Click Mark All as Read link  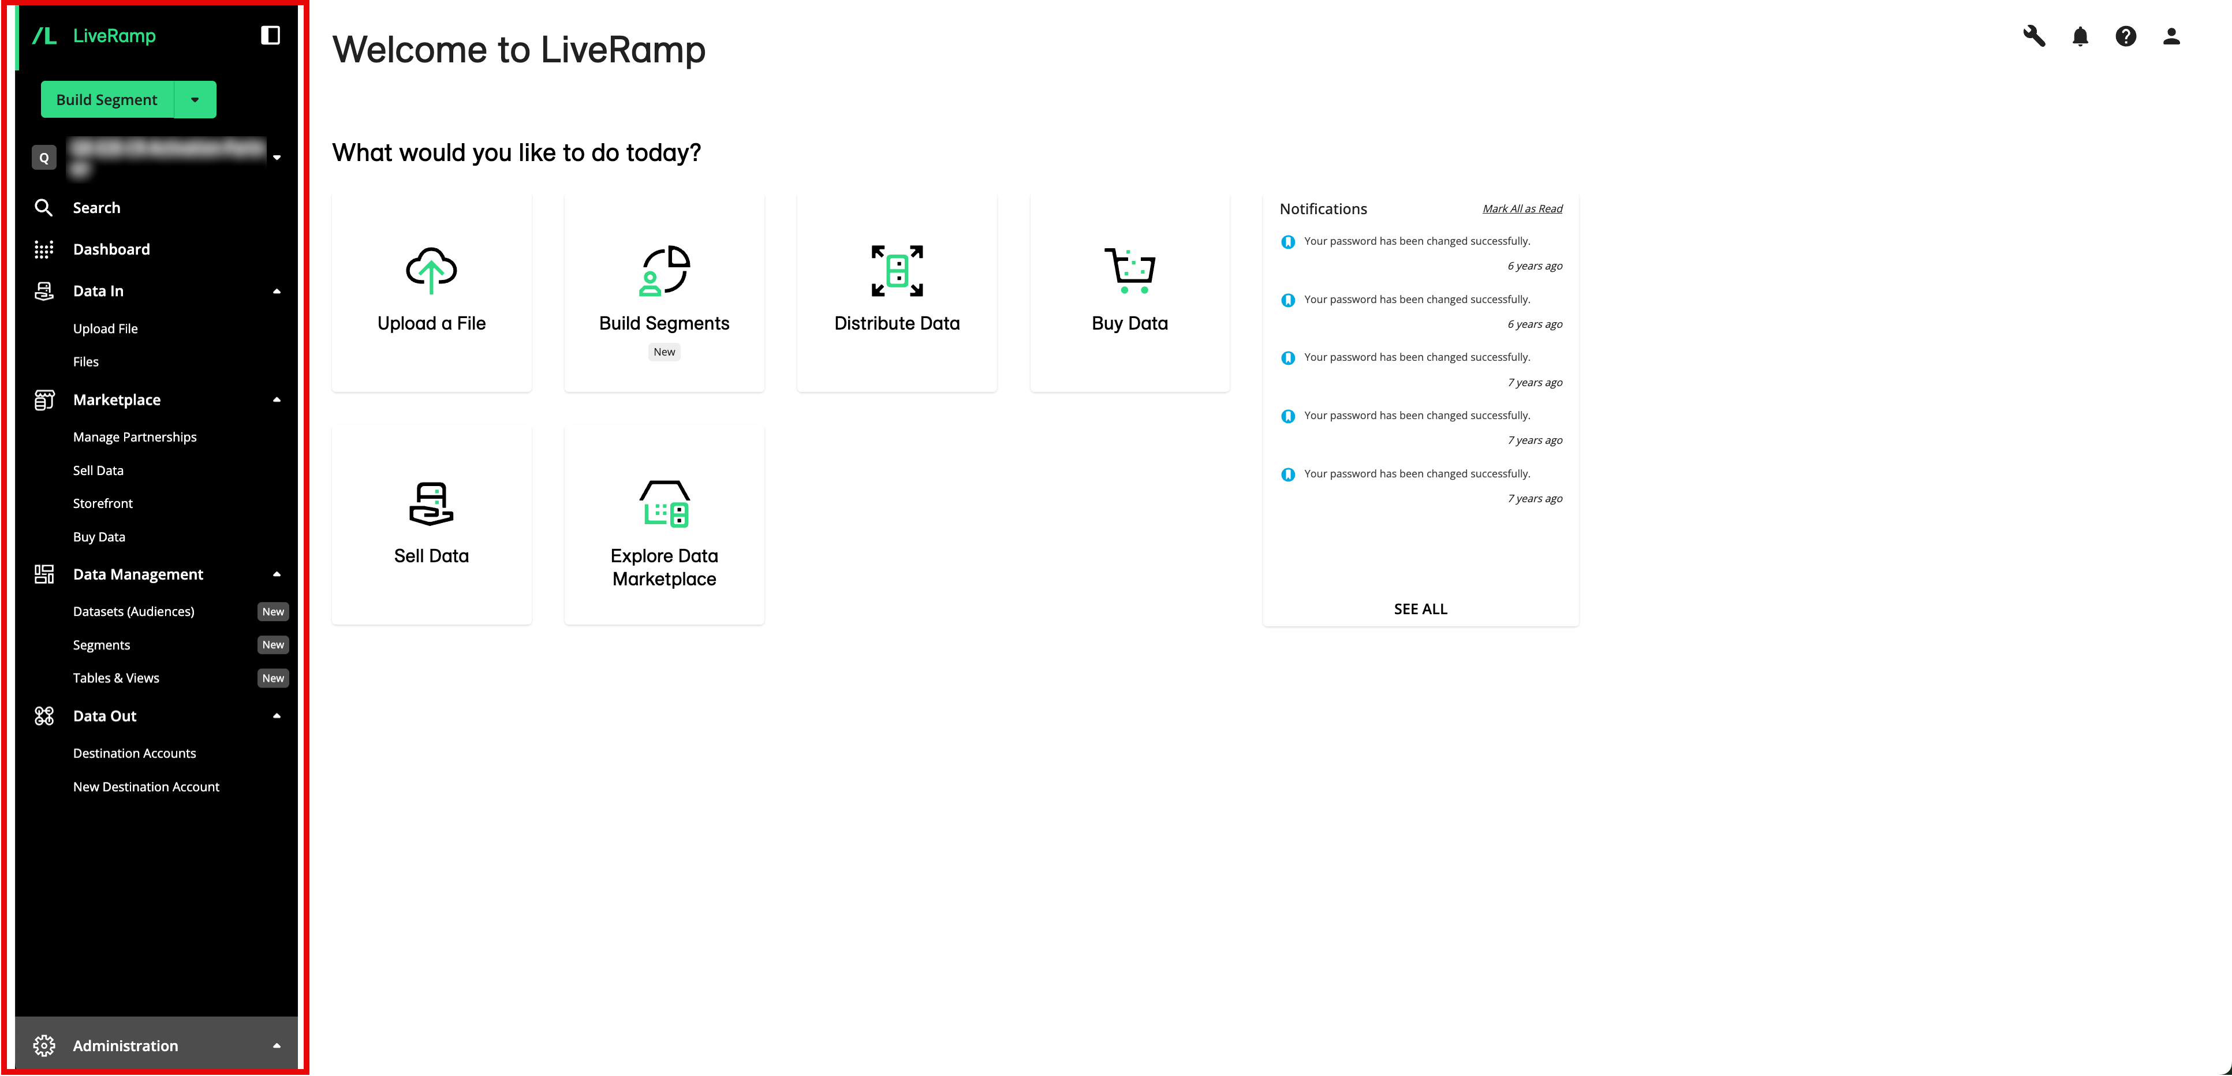tap(1521, 209)
